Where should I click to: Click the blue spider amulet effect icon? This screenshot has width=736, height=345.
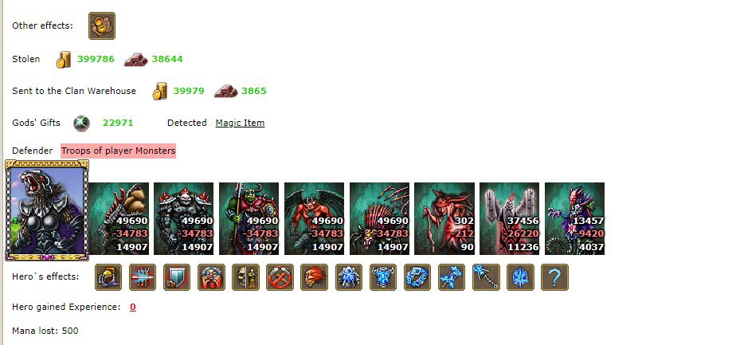click(x=349, y=277)
